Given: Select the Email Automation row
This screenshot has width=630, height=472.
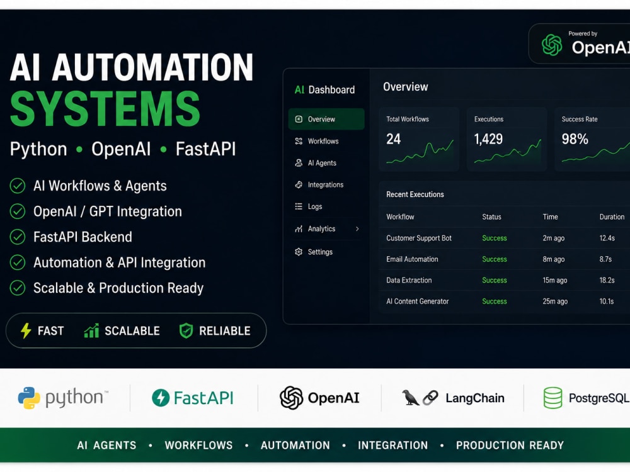Looking at the screenshot, I should pos(504,259).
